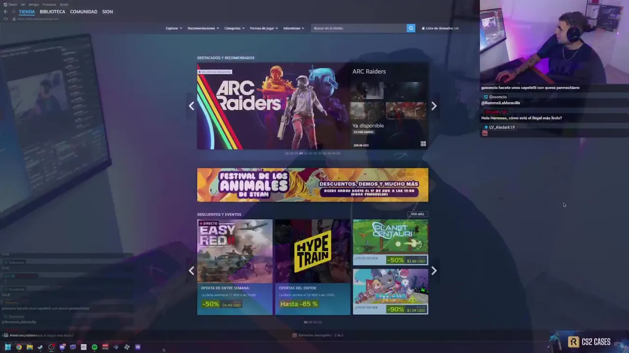This screenshot has width=629, height=353.
Task: Expand the Miscelánea dropdown
Action: (294, 28)
